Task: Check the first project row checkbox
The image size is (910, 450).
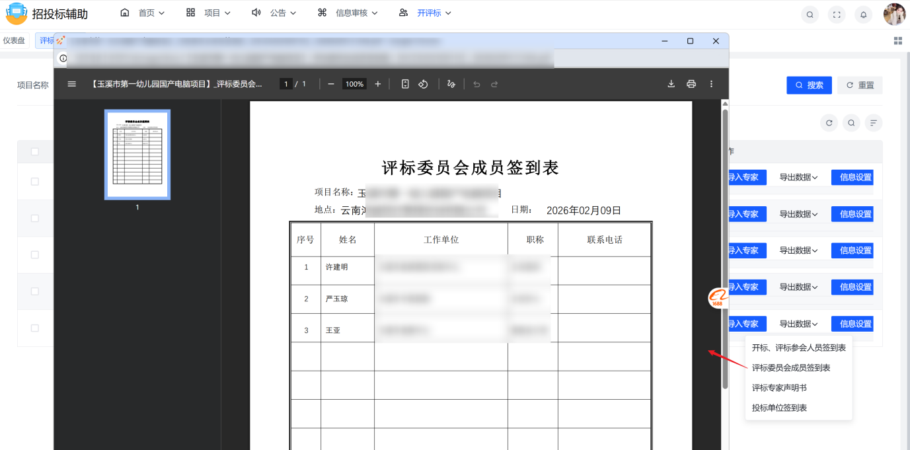Action: (34, 180)
